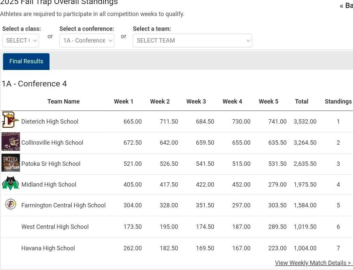
Task: Click the Midland High School wolf logo
Action: coord(11,184)
